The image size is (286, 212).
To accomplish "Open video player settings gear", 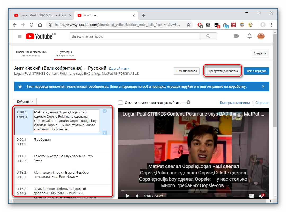I will (x=262, y=196).
